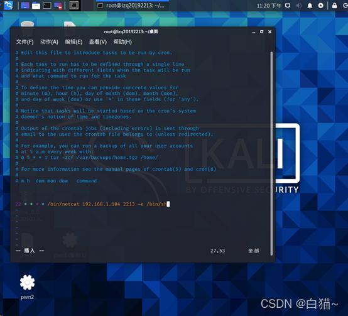Screen dimensions: 348x316
Task: Click the '-- 插入 --' mode indicator
Action: click(x=30, y=251)
